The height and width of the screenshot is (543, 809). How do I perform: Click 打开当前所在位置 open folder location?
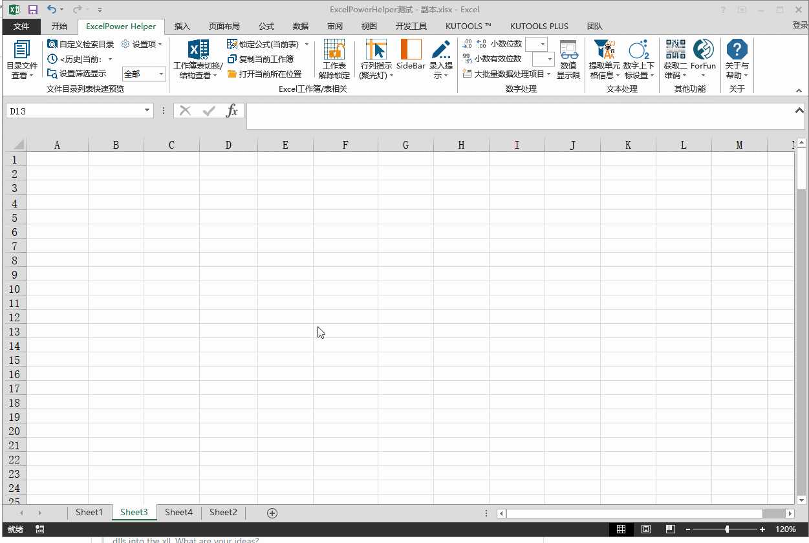coord(264,74)
